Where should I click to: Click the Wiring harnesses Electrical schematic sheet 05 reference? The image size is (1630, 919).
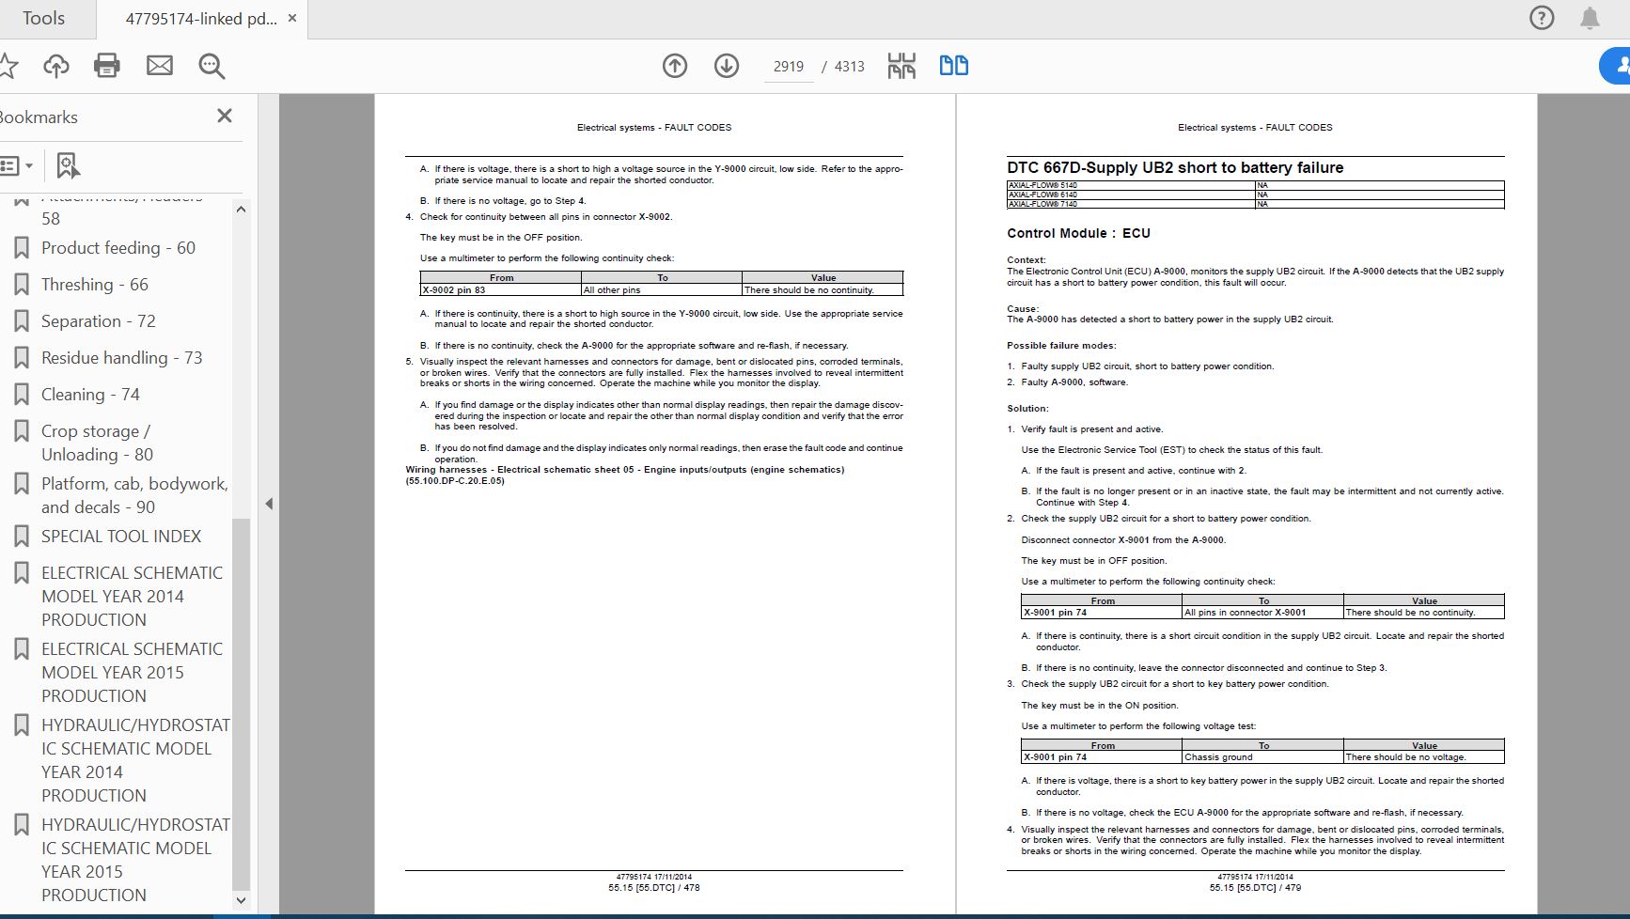point(625,475)
